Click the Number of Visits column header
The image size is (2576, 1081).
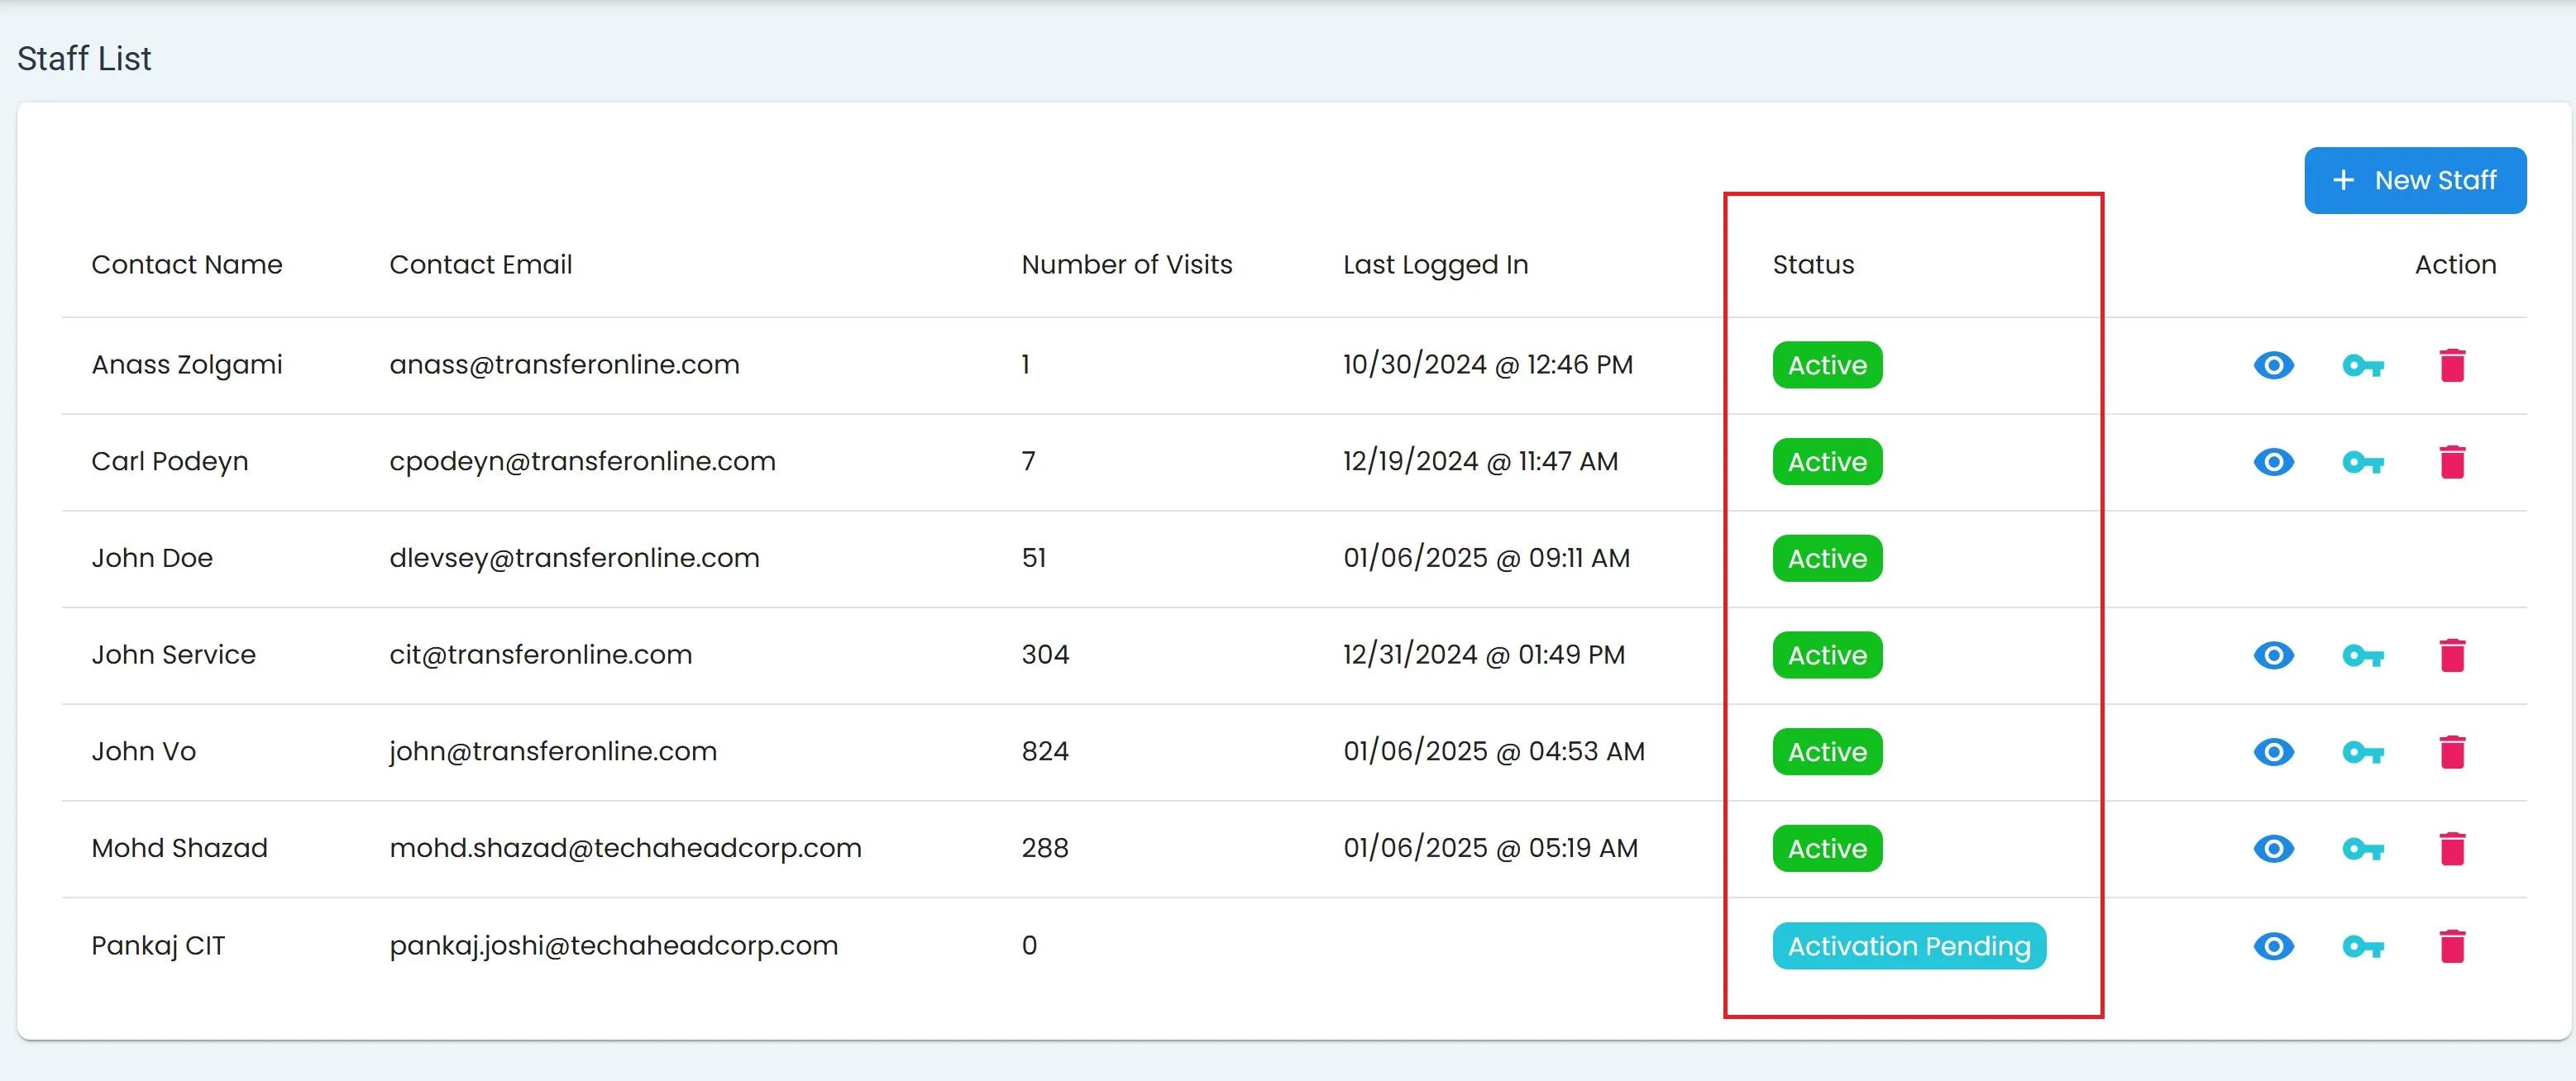1126,264
